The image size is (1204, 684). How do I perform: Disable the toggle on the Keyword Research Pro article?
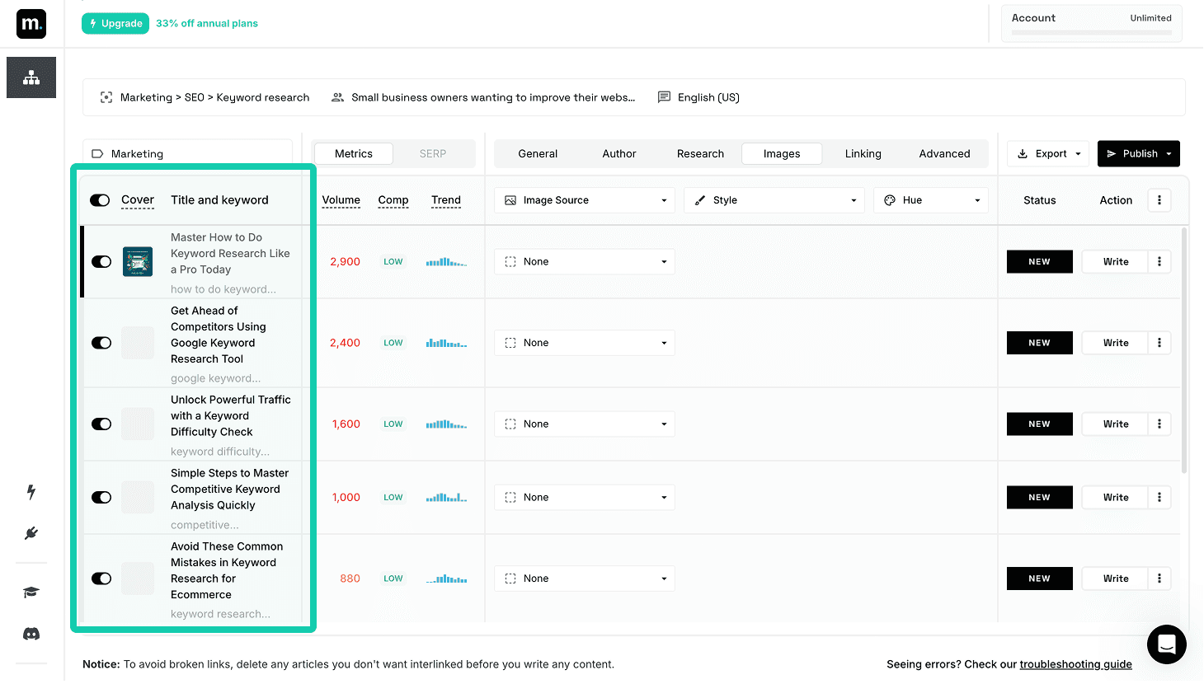[x=101, y=261]
